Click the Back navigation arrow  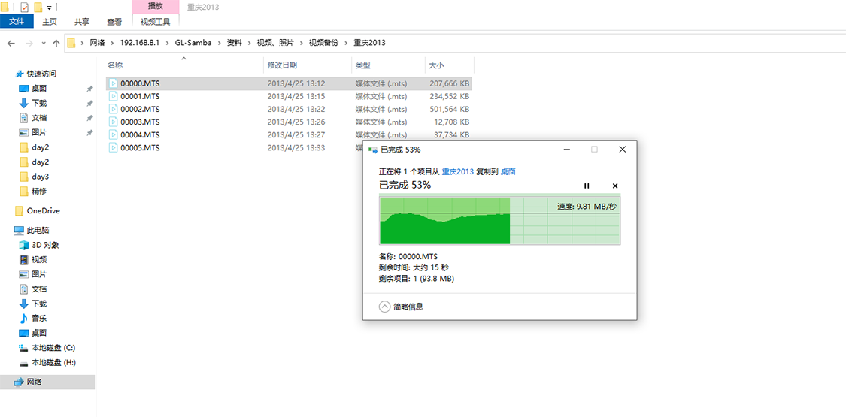11,43
